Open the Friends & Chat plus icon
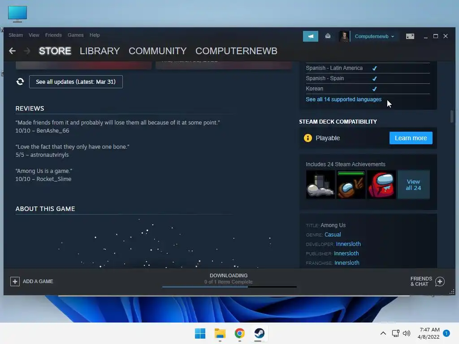The image size is (459, 344). [440, 281]
